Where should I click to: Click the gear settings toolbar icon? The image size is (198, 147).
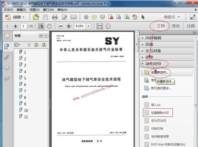(86, 17)
